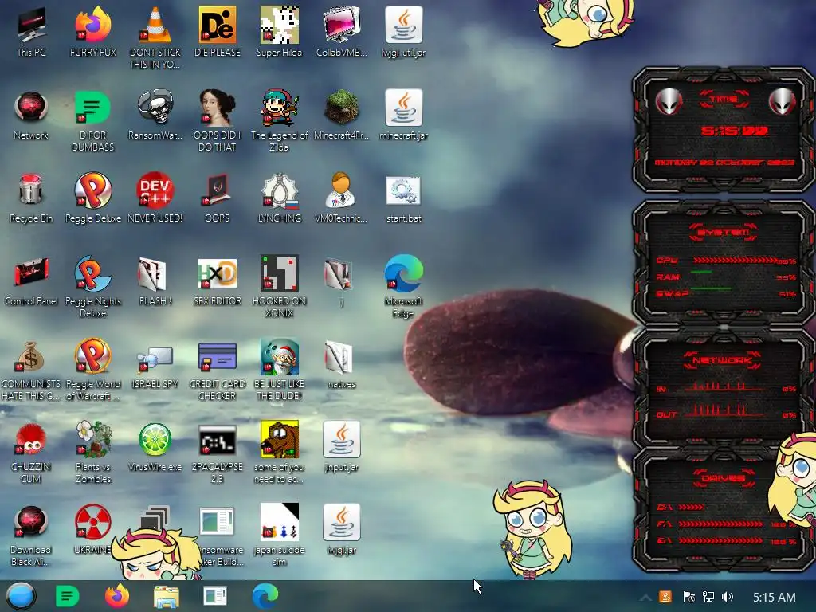This screenshot has width=816, height=612.
Task: Select the lwjgl_util.jar file
Action: tap(404, 32)
